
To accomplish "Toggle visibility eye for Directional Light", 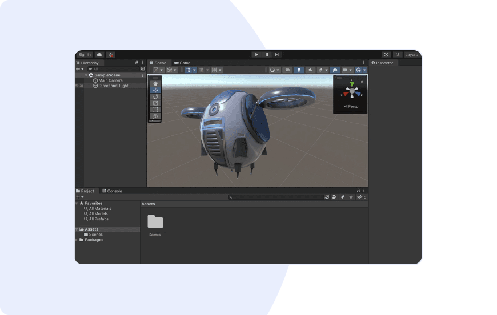I will pyautogui.click(x=77, y=86).
